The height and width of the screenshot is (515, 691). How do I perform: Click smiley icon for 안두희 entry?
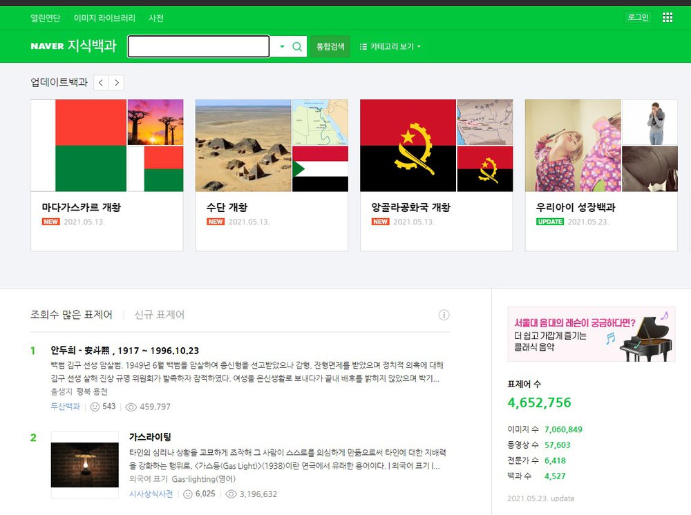[x=95, y=407]
